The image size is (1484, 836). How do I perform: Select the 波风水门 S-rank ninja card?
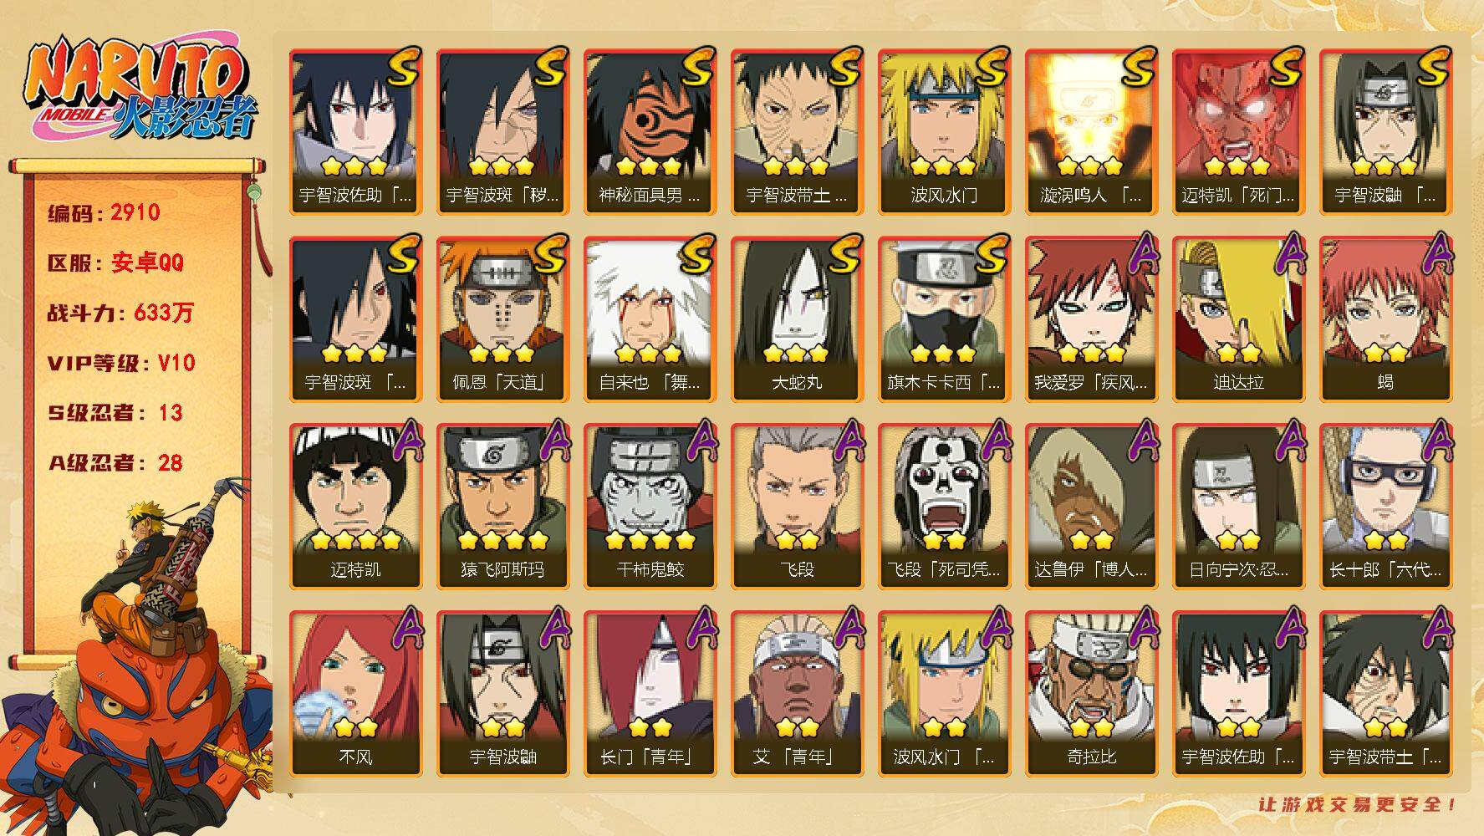(x=944, y=132)
